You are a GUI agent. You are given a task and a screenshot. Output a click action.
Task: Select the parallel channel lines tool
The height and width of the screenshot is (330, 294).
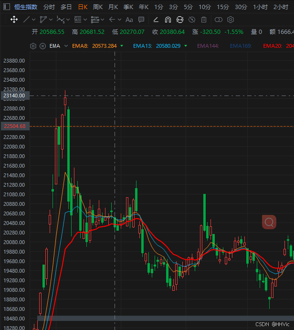pos(95,20)
